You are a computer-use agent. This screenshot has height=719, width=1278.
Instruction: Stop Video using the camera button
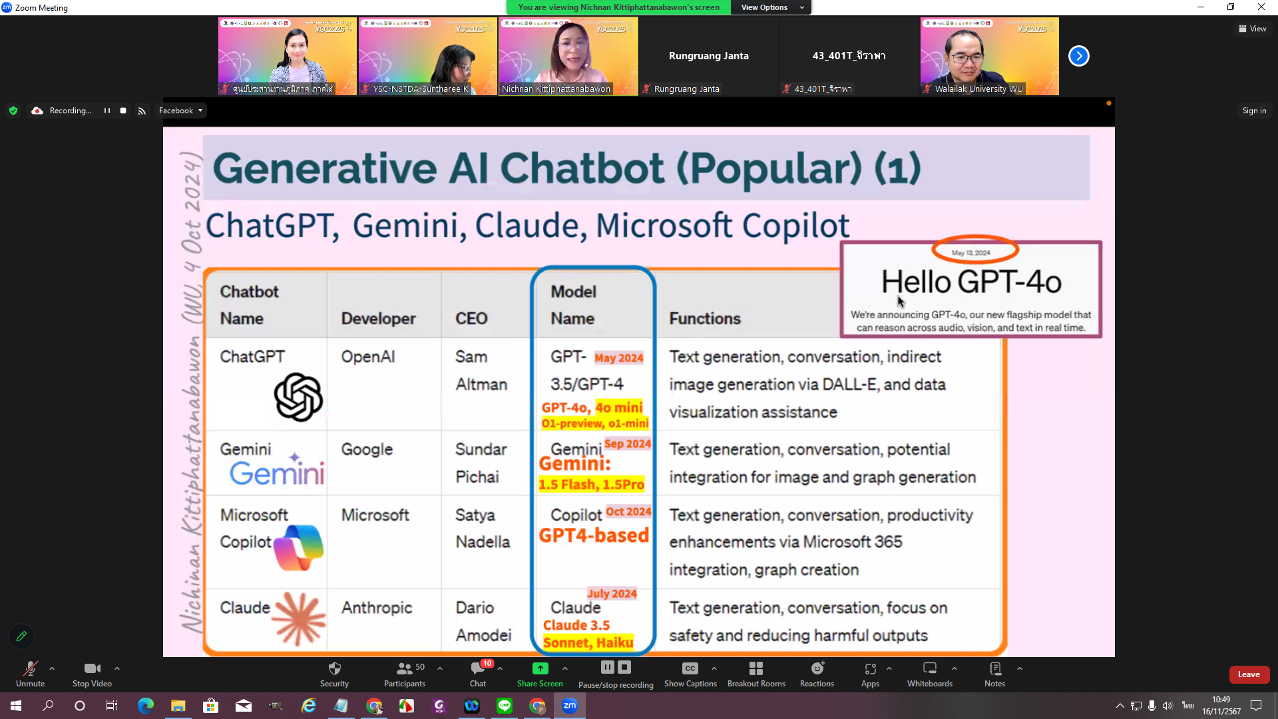[x=92, y=668]
